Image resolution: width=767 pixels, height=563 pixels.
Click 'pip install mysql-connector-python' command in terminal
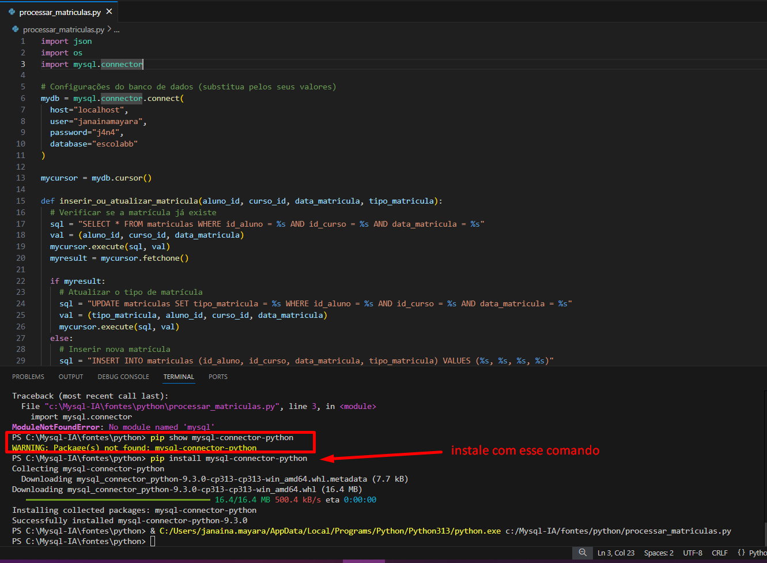pyautogui.click(x=229, y=459)
